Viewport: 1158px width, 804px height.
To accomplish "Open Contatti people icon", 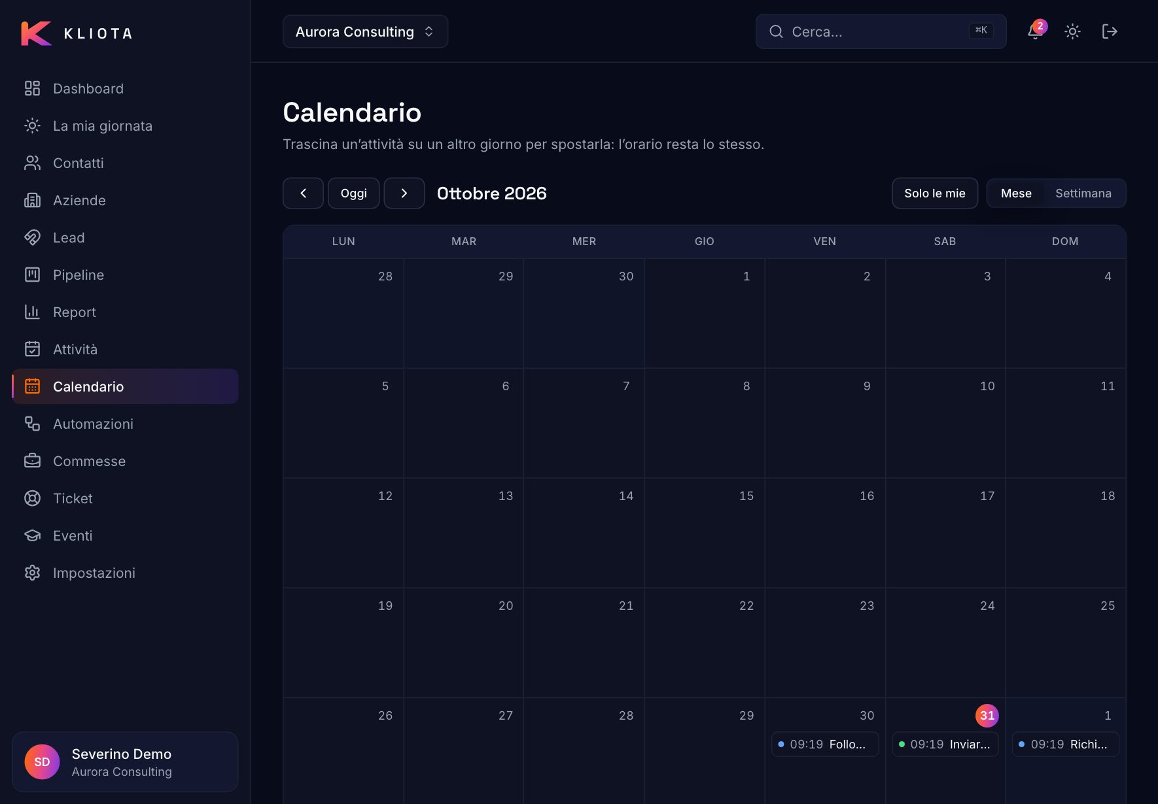I will pos(32,163).
